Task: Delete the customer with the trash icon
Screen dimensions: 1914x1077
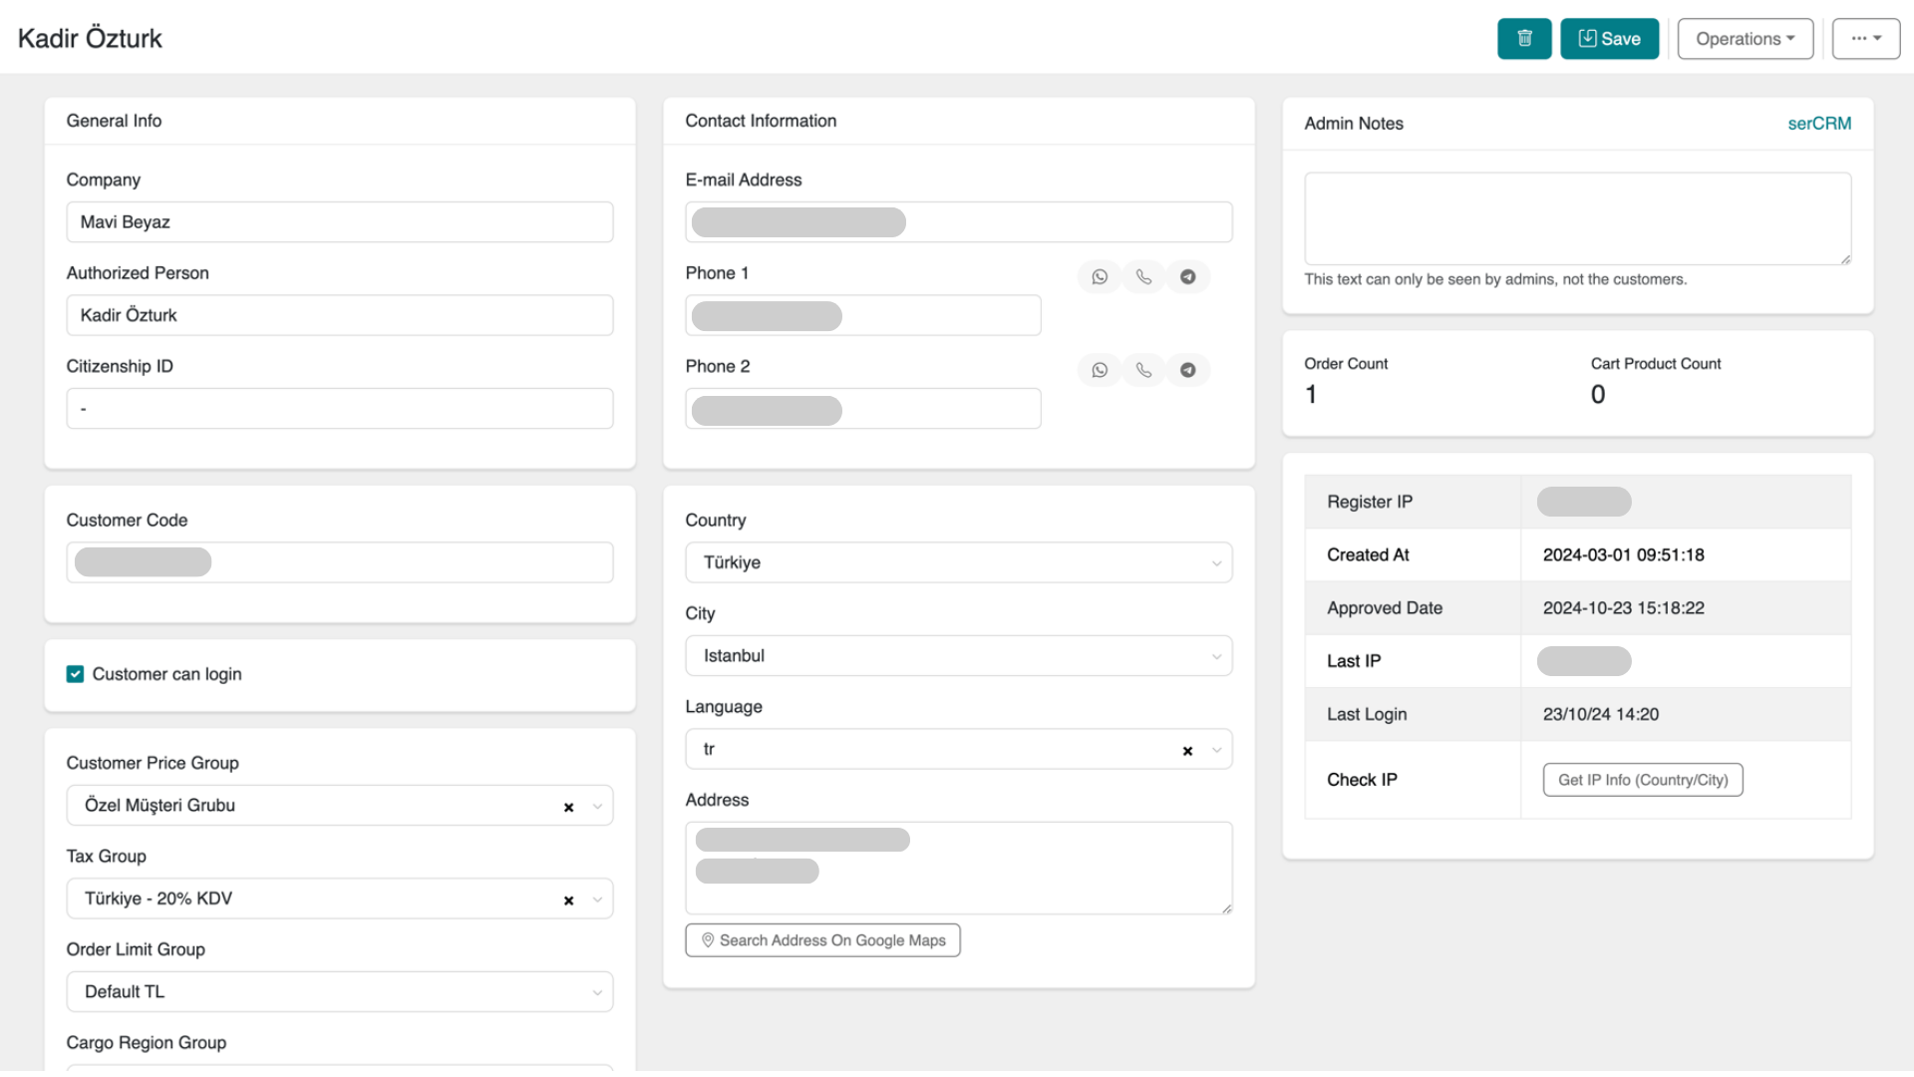Action: [x=1524, y=38]
